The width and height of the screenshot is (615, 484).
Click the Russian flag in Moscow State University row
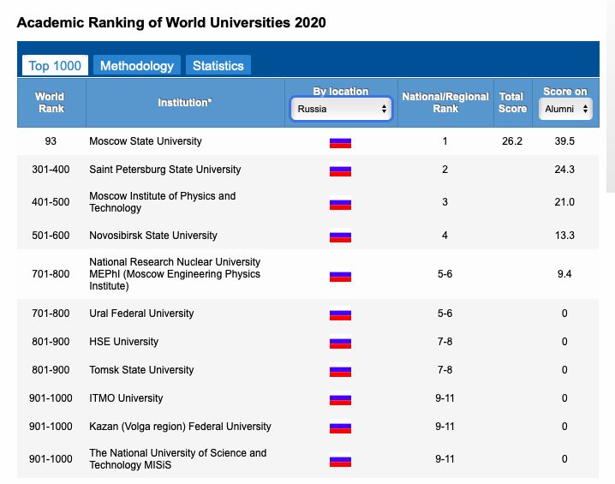tap(340, 142)
